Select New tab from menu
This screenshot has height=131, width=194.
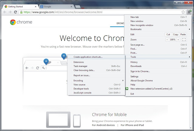[x=159, y=17]
